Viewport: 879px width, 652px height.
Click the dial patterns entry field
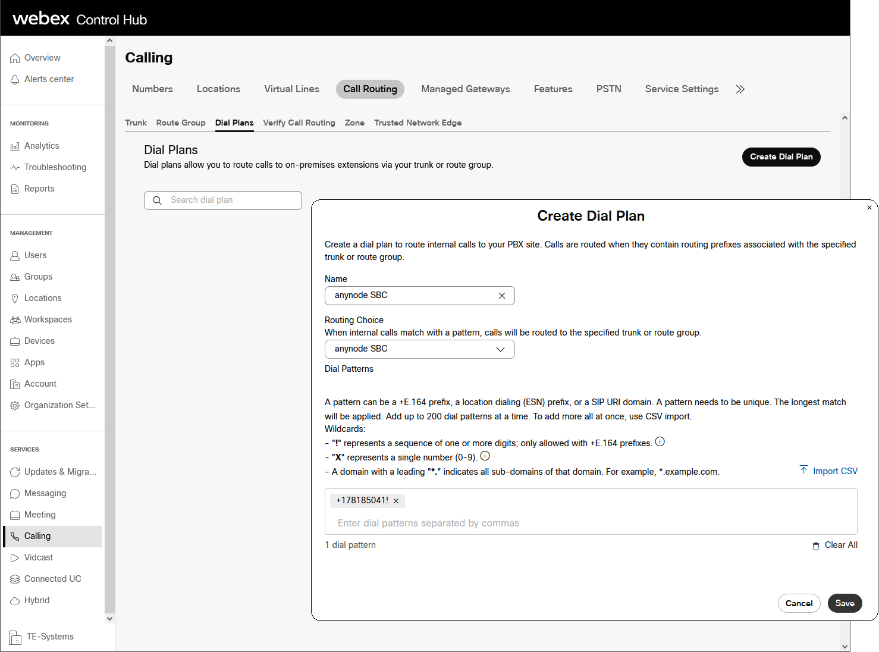click(591, 524)
